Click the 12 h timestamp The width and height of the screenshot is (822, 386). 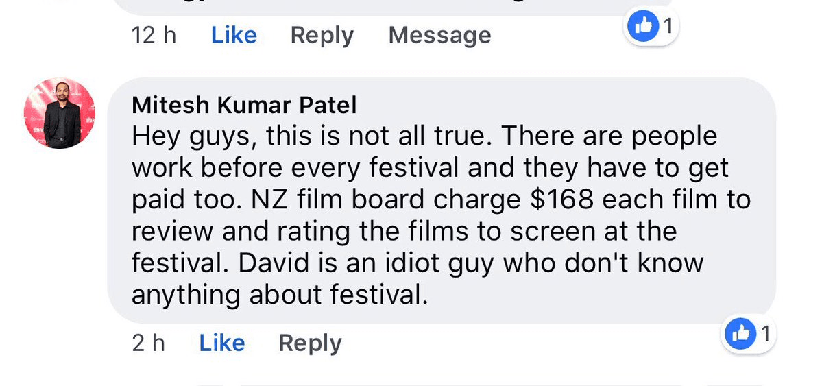click(154, 35)
